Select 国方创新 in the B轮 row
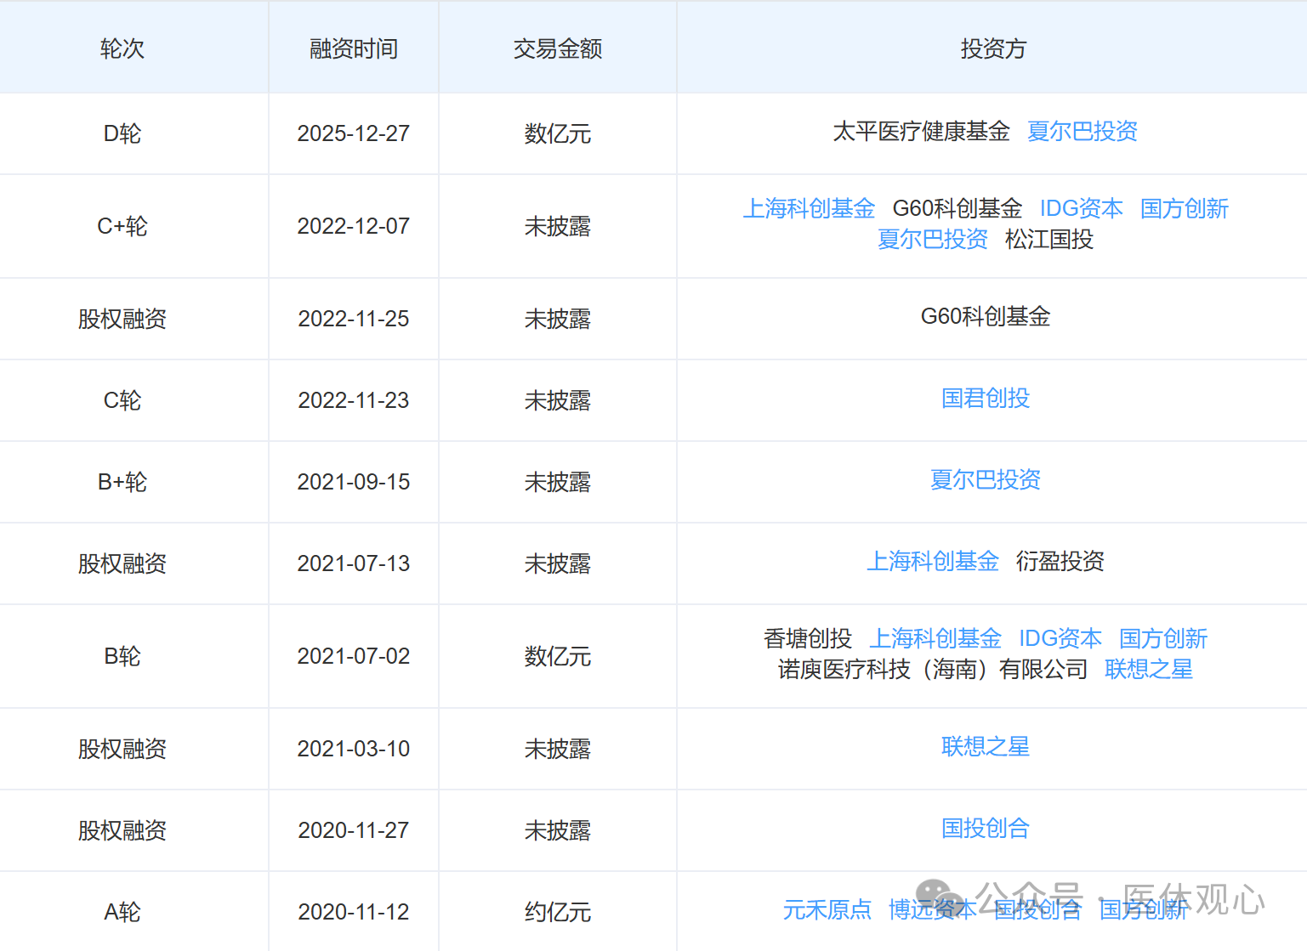Image resolution: width=1307 pixels, height=951 pixels. [1162, 639]
